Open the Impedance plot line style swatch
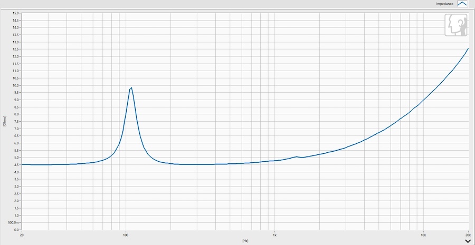 [x=462, y=4]
